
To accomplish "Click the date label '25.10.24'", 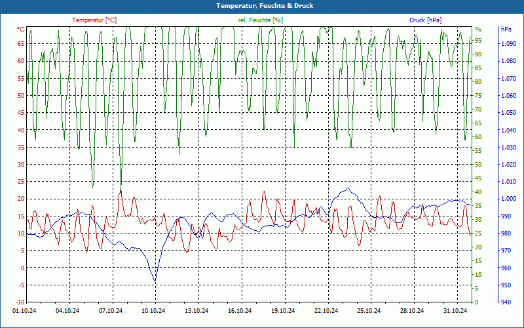I will click(369, 310).
